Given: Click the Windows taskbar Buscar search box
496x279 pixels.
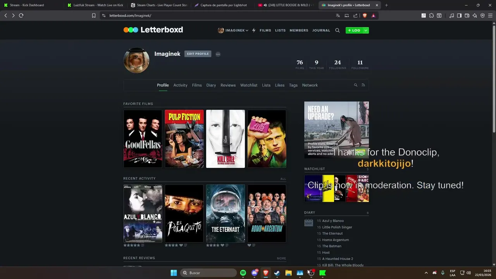Looking at the screenshot, I should tap(208, 273).
